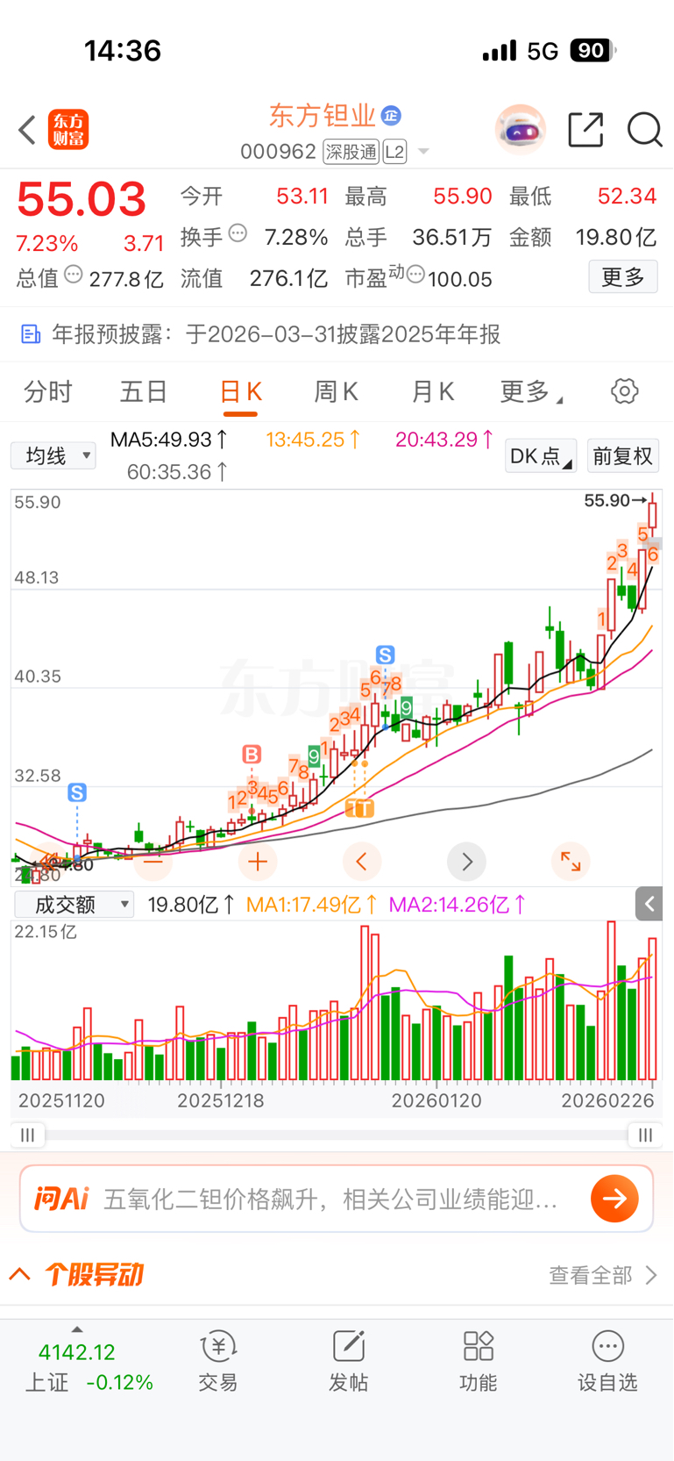674x1461 pixels.
Task: Expand the 更多 chart period dropdown
Action: pos(531,391)
